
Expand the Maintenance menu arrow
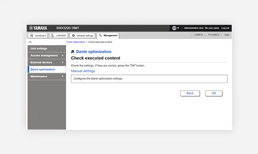(62, 77)
